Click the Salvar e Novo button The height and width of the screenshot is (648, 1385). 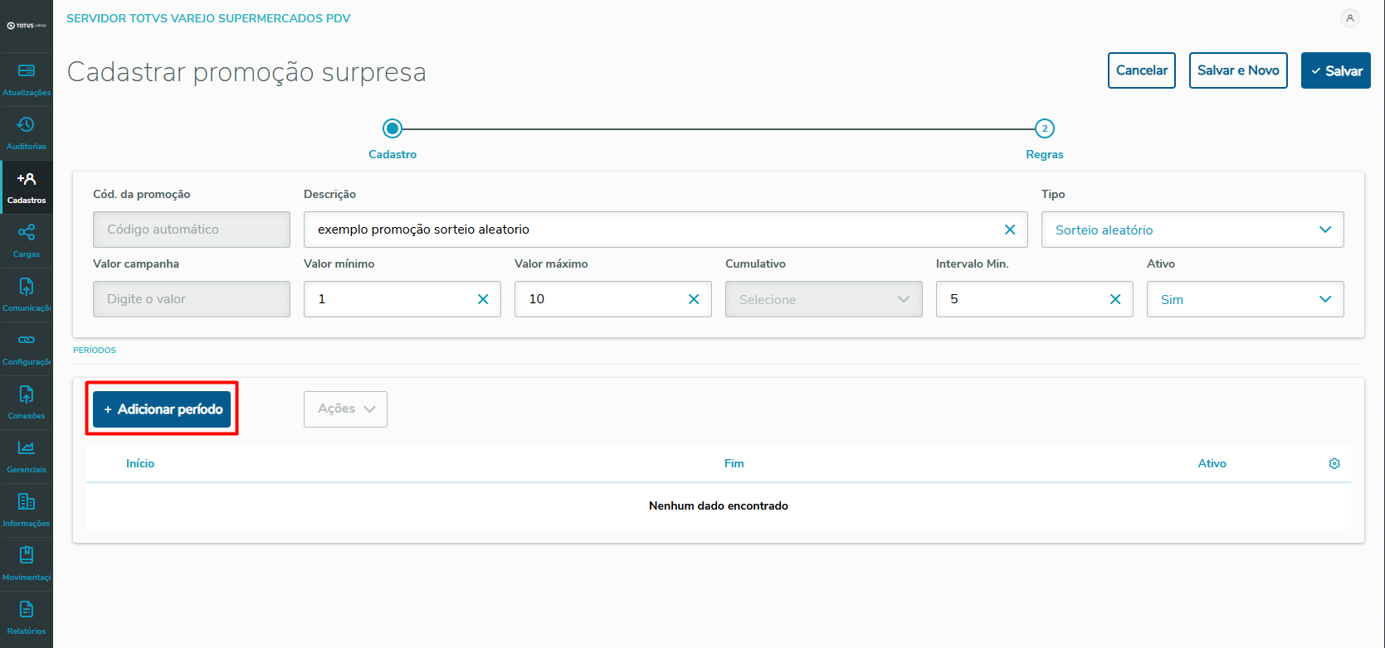[x=1238, y=70]
